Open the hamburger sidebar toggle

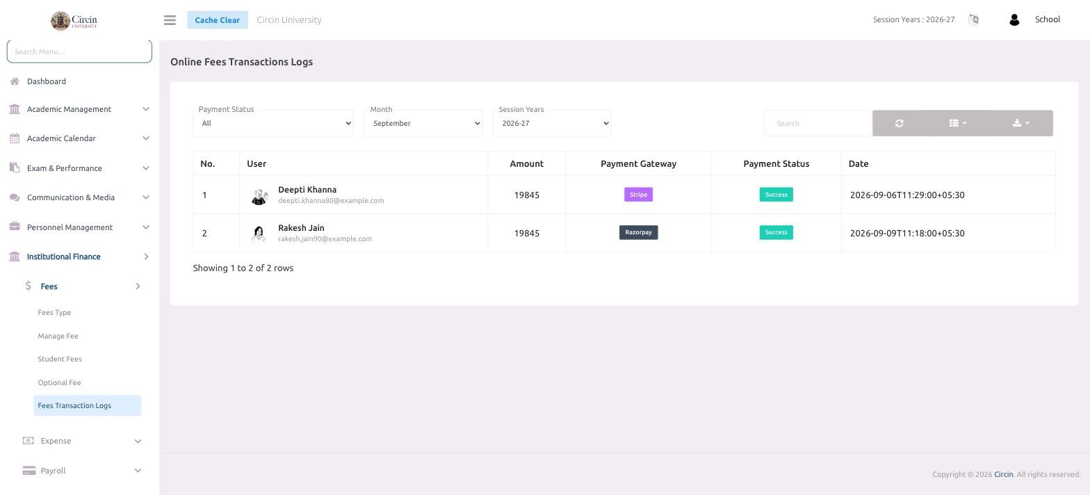[x=170, y=20]
